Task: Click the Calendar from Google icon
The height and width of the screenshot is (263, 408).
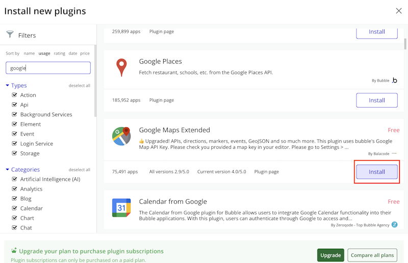Action: (121, 207)
